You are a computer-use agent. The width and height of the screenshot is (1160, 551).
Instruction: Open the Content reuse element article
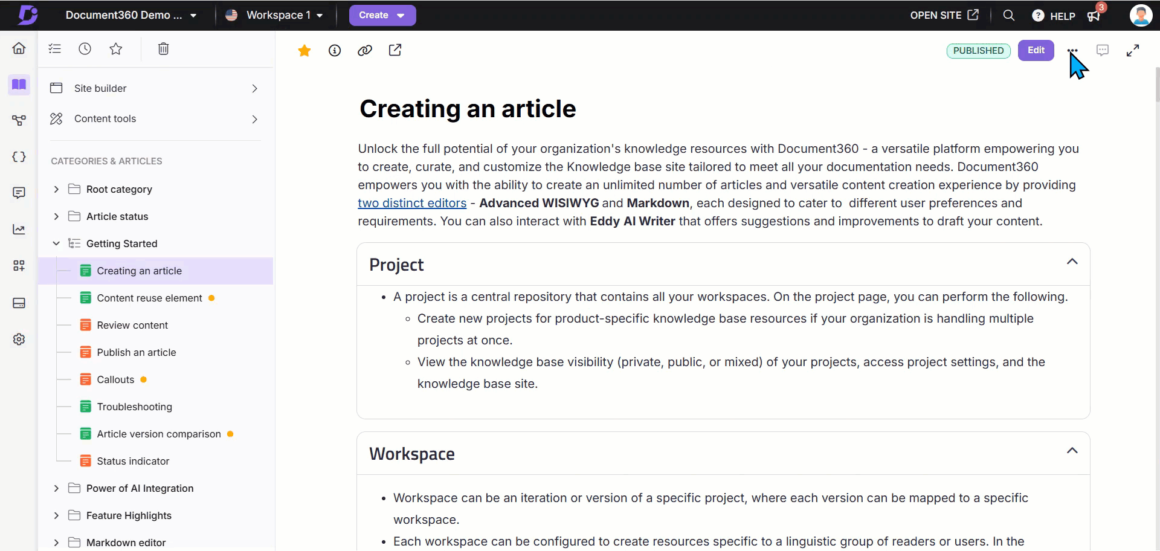point(149,298)
